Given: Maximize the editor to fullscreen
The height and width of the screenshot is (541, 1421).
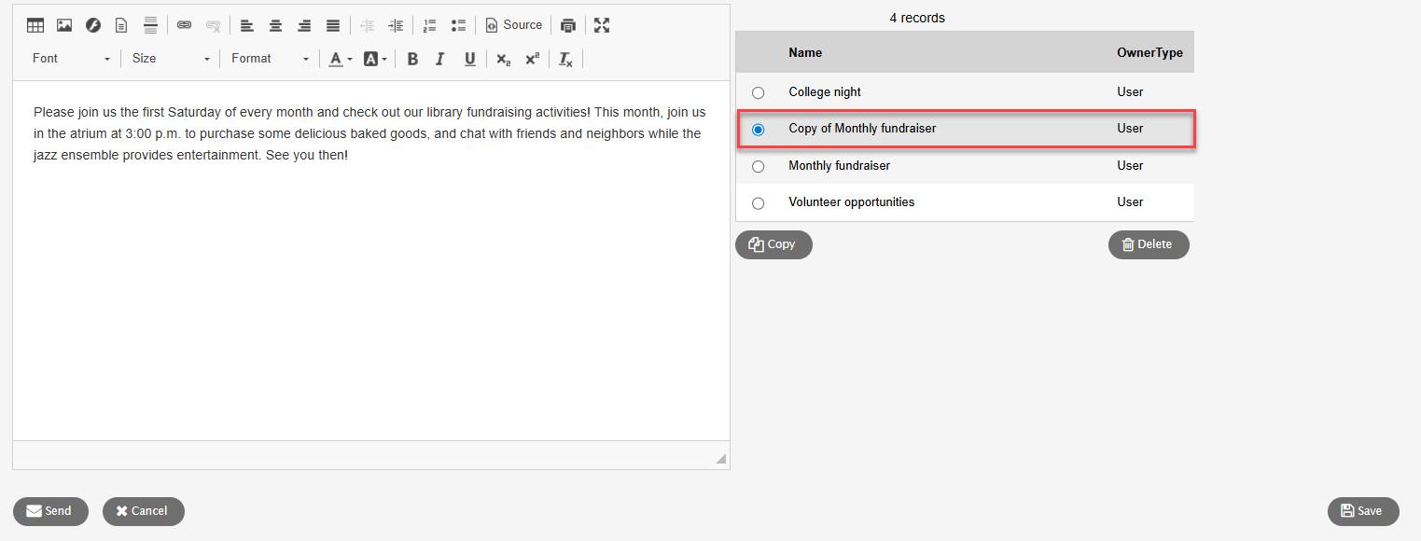Looking at the screenshot, I should click(x=602, y=24).
